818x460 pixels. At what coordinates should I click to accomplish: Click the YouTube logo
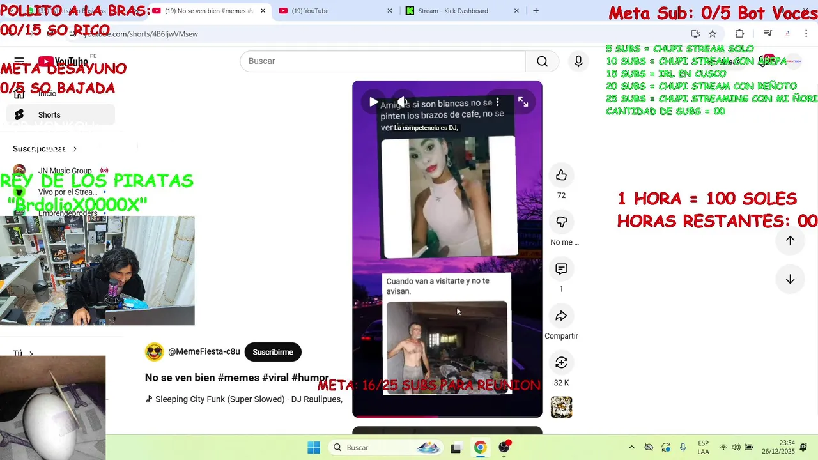pyautogui.click(x=63, y=61)
